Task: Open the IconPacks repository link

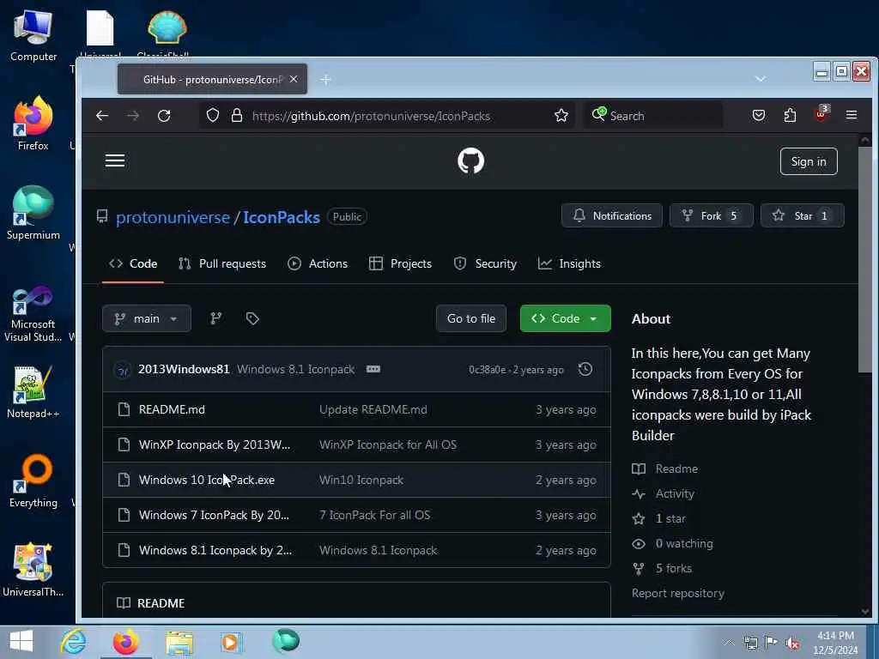Action: click(282, 217)
